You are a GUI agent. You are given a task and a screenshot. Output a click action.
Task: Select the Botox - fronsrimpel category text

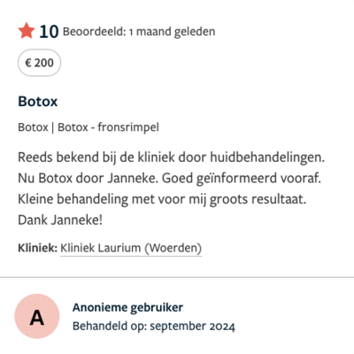click(x=108, y=127)
